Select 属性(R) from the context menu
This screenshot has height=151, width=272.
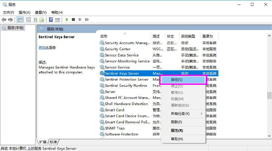coord(177,130)
